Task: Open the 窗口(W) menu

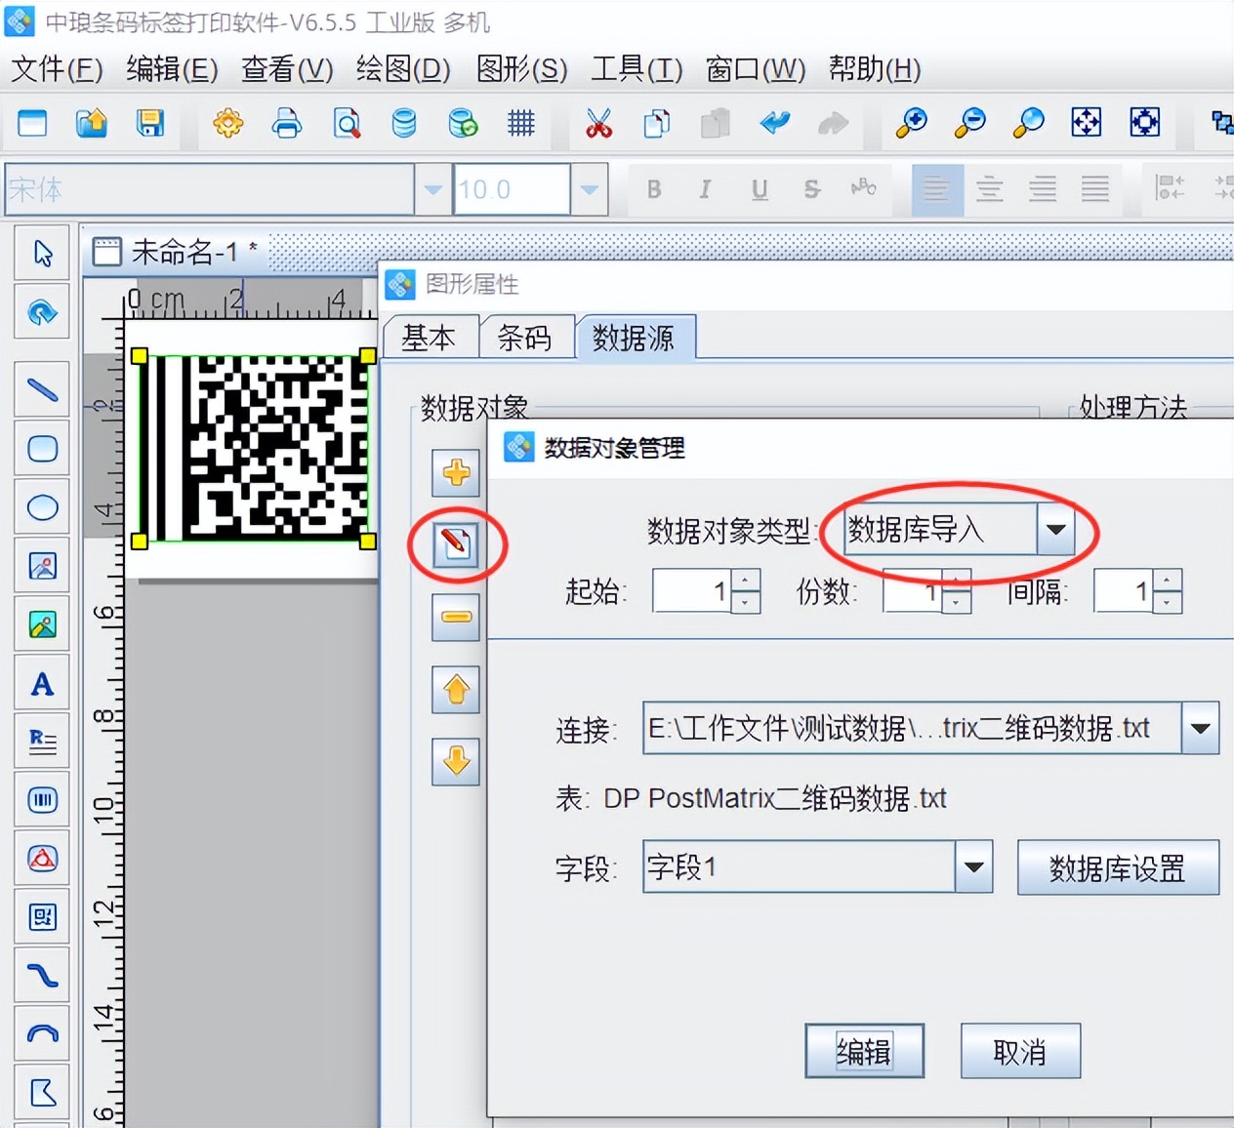Action: tap(756, 69)
